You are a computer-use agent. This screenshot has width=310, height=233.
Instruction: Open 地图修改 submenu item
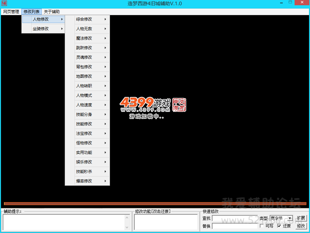pyautogui.click(x=87, y=76)
